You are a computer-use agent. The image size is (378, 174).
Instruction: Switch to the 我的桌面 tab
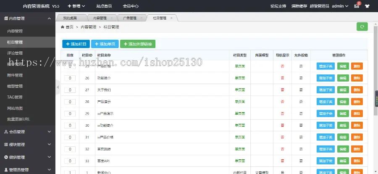tap(70, 18)
